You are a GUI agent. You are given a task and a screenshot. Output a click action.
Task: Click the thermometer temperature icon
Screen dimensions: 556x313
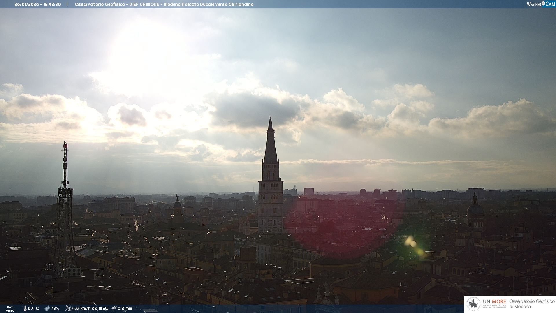tap(25, 308)
